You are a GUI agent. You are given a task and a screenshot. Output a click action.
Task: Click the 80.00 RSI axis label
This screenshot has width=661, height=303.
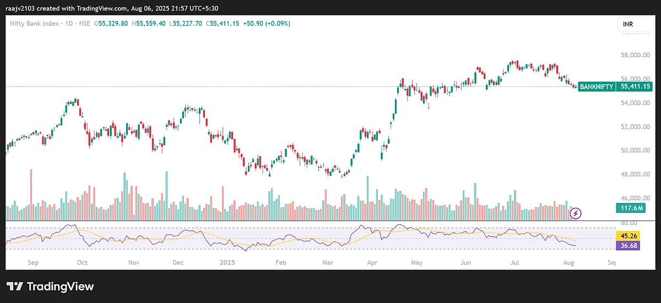pos(629,223)
